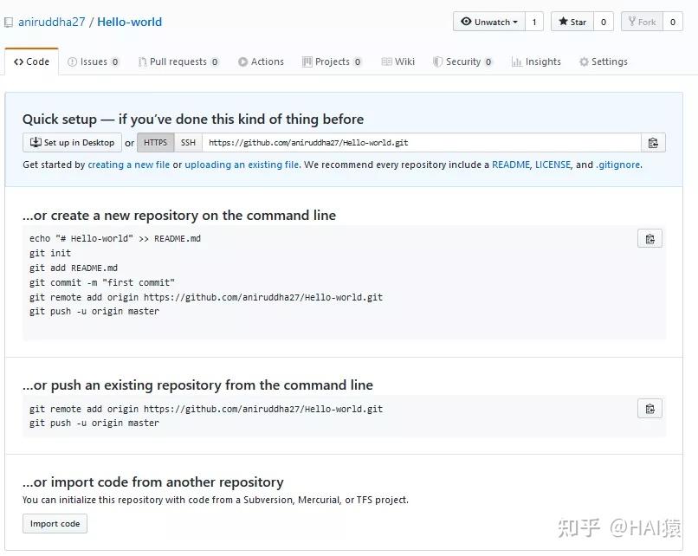The height and width of the screenshot is (556, 698).
Task: Copy the command line setup commands via clipboard icon
Action: tap(650, 238)
